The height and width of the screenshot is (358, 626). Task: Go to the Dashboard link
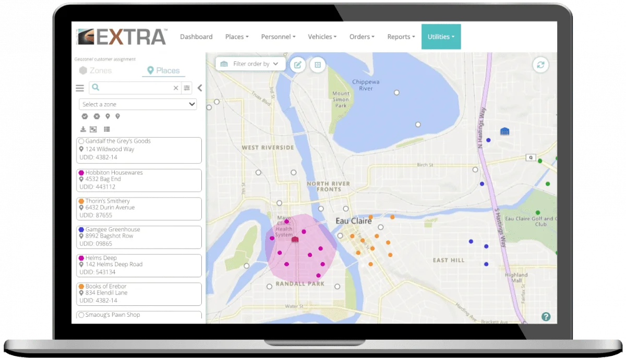[x=196, y=37]
